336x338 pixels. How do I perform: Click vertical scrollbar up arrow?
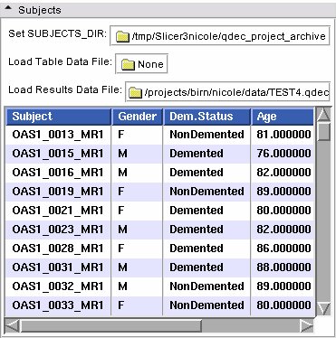pos(324,115)
